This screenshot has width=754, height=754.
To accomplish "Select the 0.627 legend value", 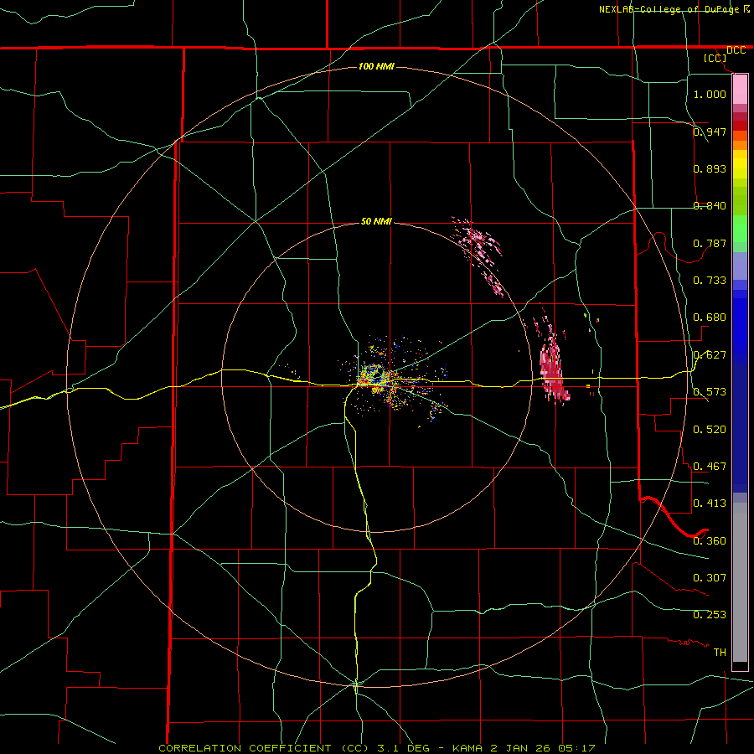I will pyautogui.click(x=710, y=355).
